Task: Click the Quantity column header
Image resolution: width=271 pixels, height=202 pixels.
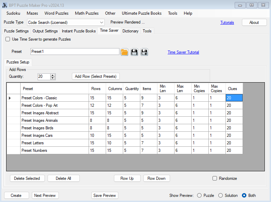Action: [131, 89]
